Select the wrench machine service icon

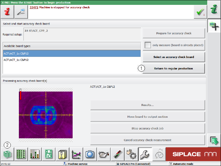pyautogui.click(x=145, y=155)
